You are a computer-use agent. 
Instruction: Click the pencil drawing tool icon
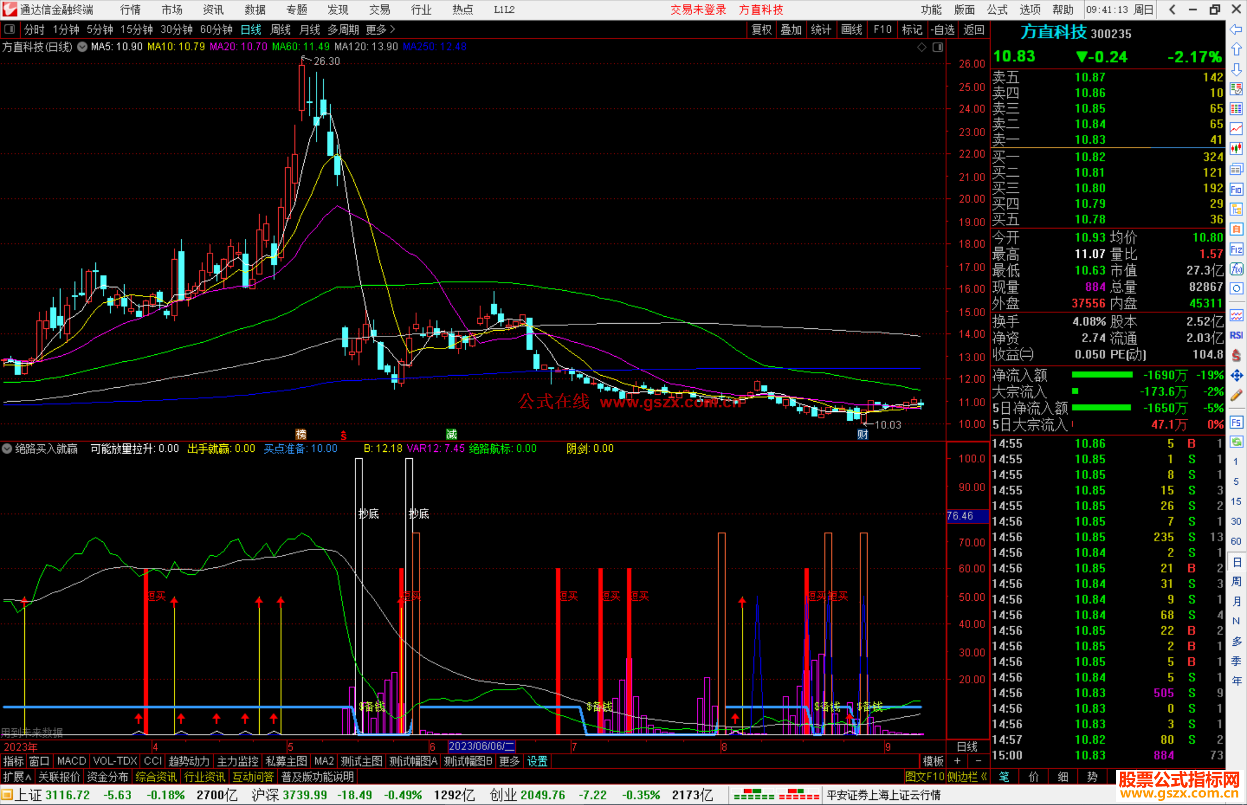[x=1236, y=395]
